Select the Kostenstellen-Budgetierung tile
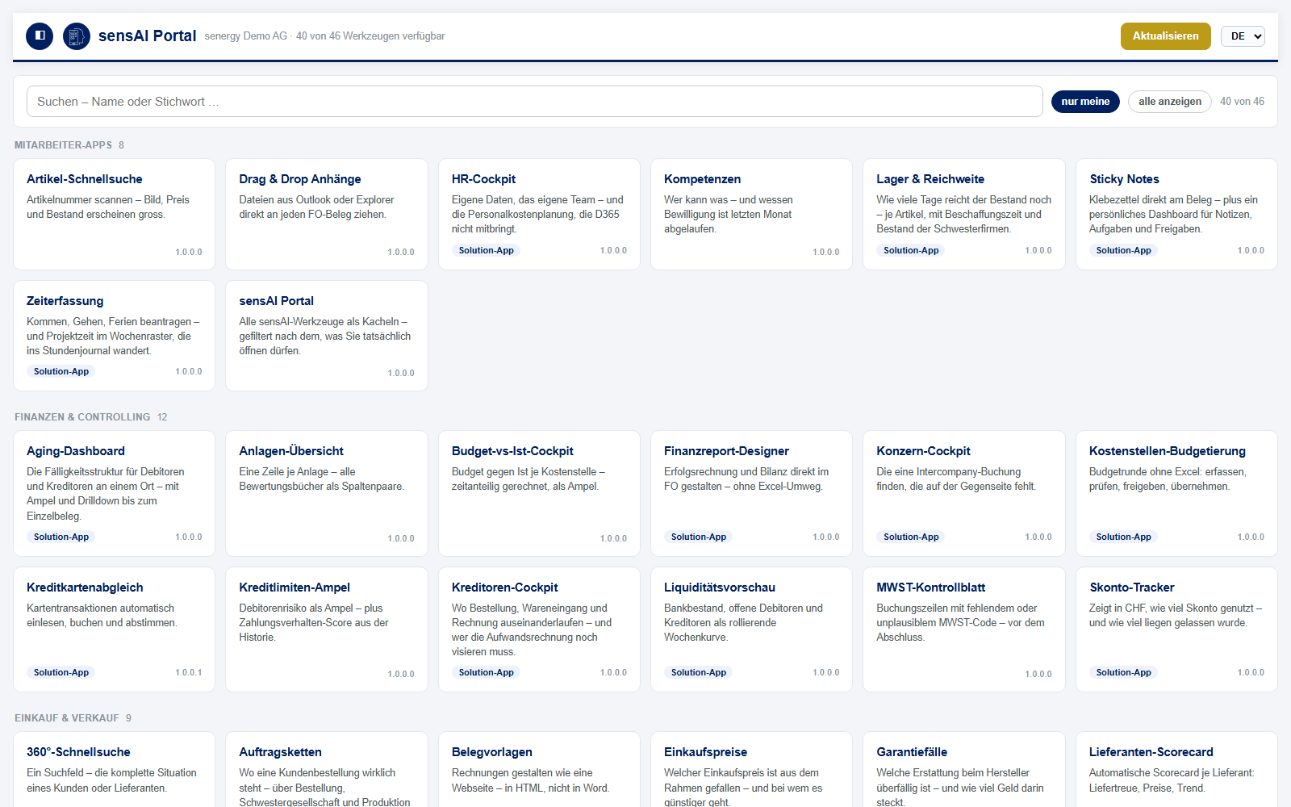1291x807 pixels. [1176, 493]
